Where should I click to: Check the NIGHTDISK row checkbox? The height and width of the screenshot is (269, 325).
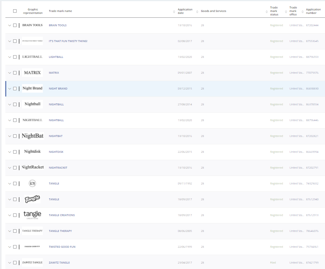coord(15,152)
